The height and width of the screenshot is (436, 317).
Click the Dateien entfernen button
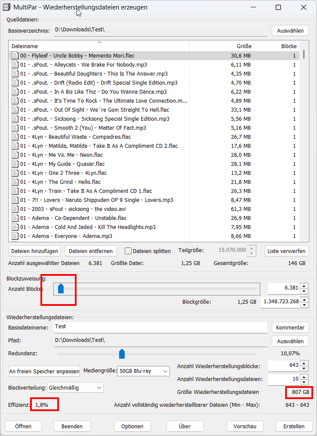(91, 251)
